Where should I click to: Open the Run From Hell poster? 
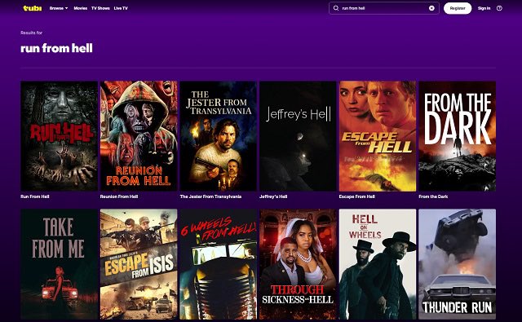click(59, 136)
